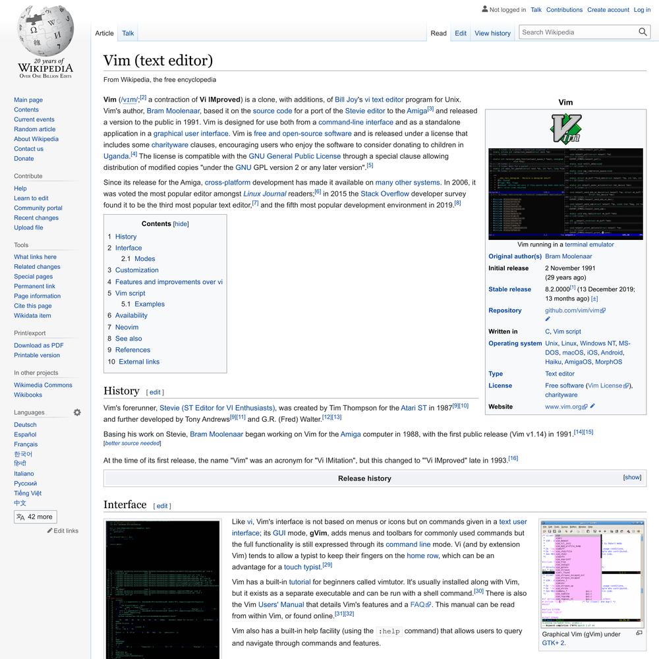Open the Stack Overflow link
This screenshot has height=659, width=659.
click(x=385, y=194)
